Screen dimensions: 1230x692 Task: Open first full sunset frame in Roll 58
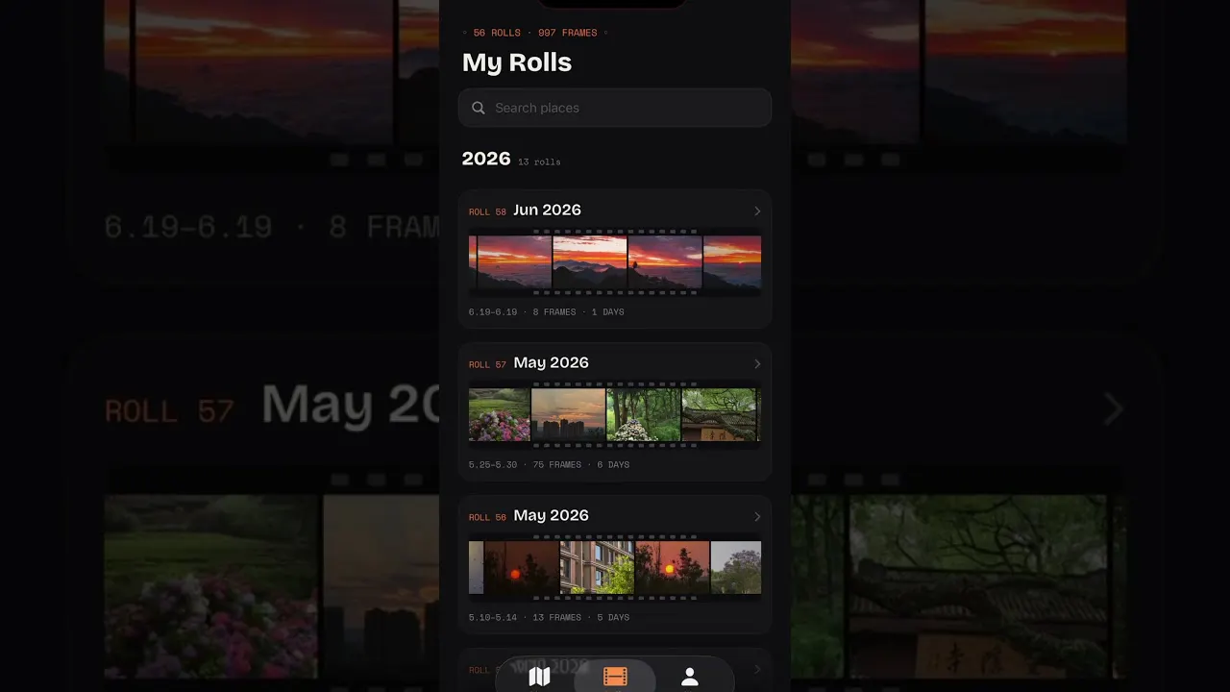tap(514, 262)
